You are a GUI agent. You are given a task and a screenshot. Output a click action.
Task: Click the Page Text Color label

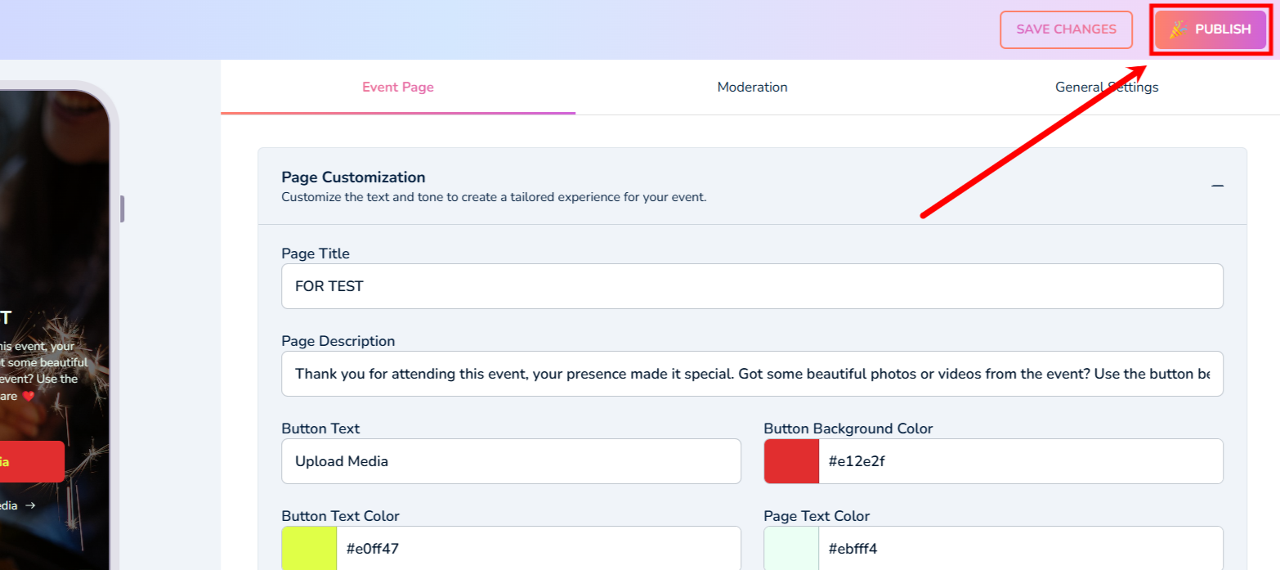(x=817, y=516)
